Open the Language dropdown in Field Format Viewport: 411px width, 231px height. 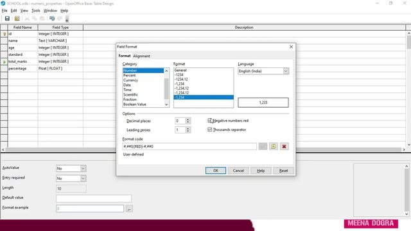coord(286,71)
